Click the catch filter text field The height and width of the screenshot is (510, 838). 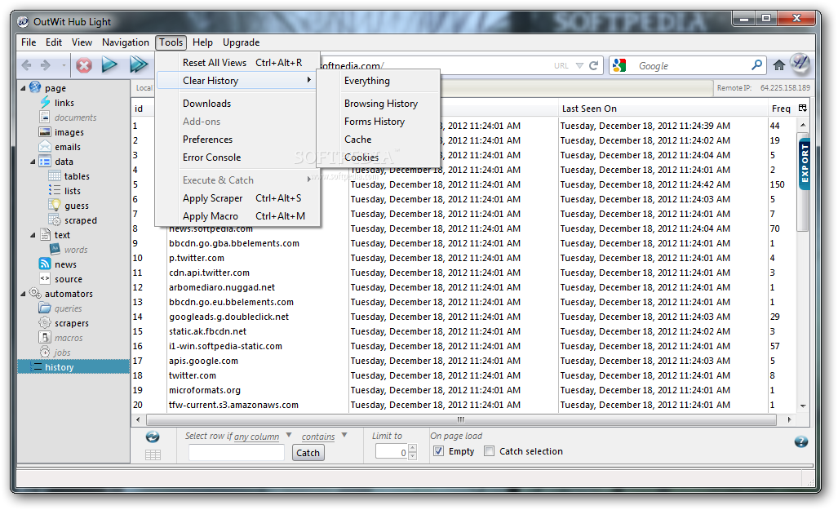236,453
